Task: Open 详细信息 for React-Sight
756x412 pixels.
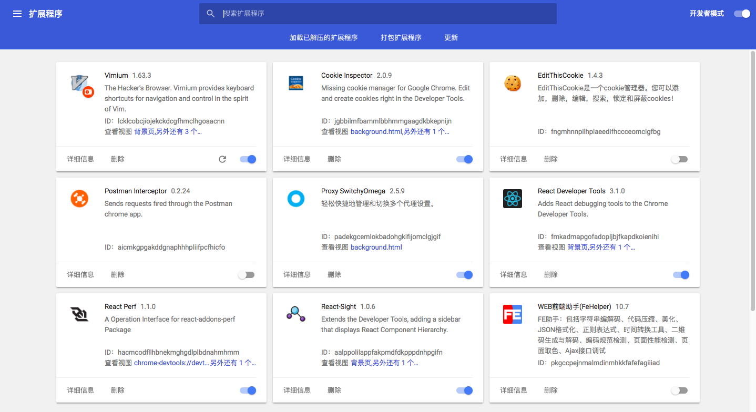Action: coord(297,390)
